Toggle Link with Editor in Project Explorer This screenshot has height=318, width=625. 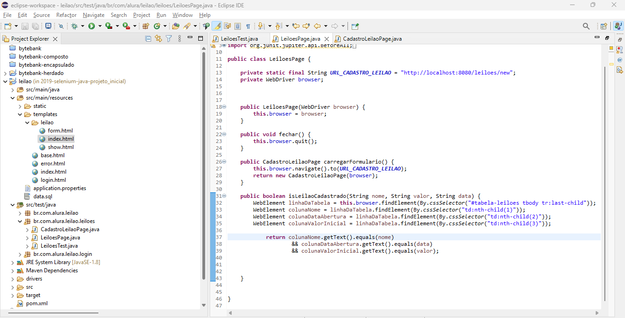click(x=158, y=39)
